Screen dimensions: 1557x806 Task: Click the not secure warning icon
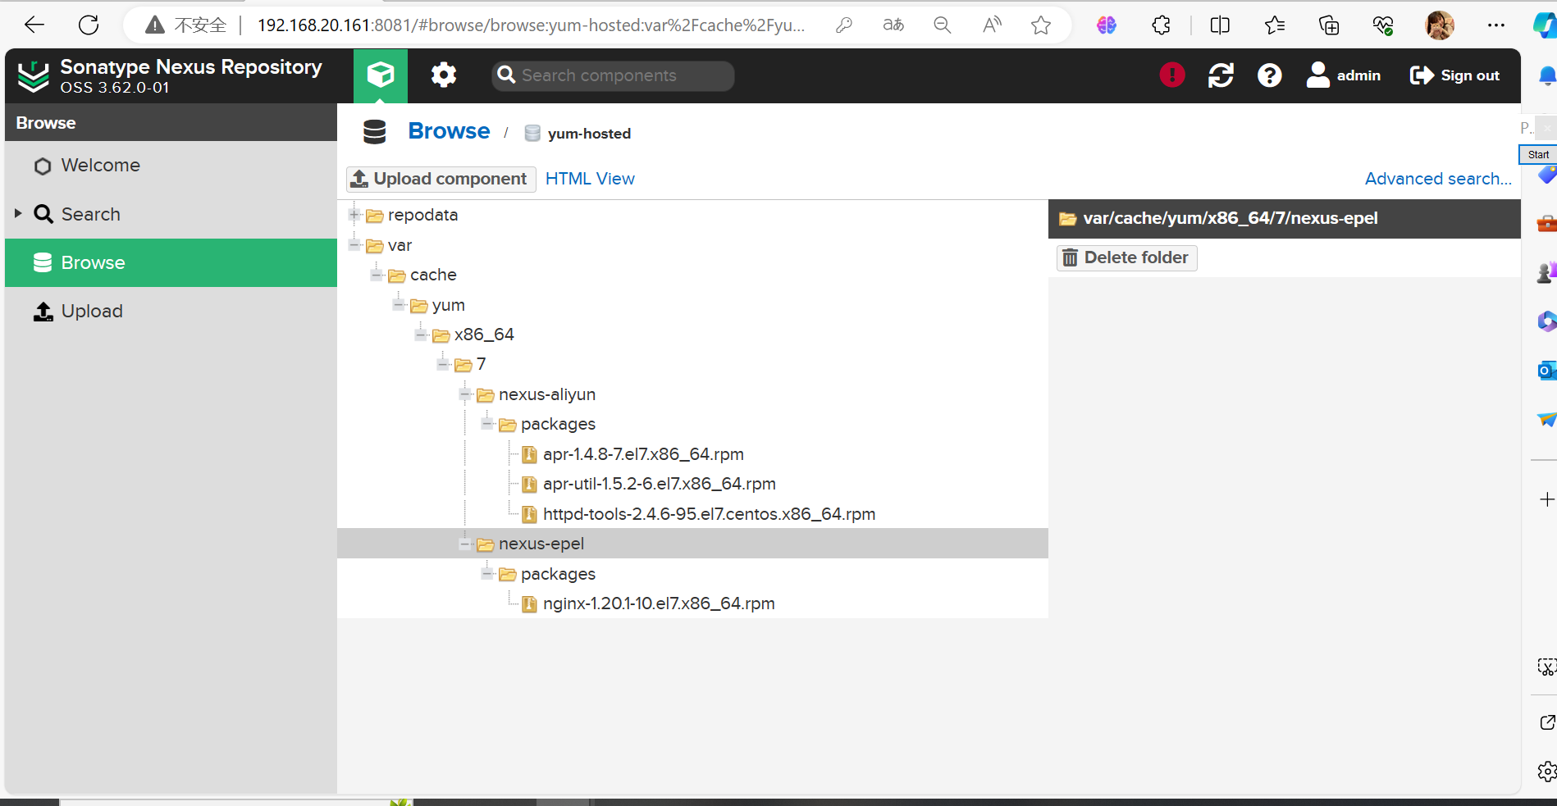(154, 25)
